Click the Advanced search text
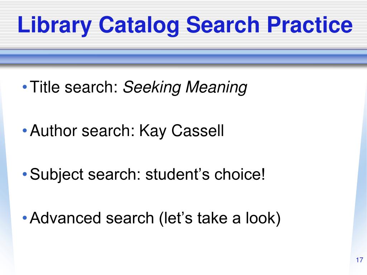 (x=92, y=218)
